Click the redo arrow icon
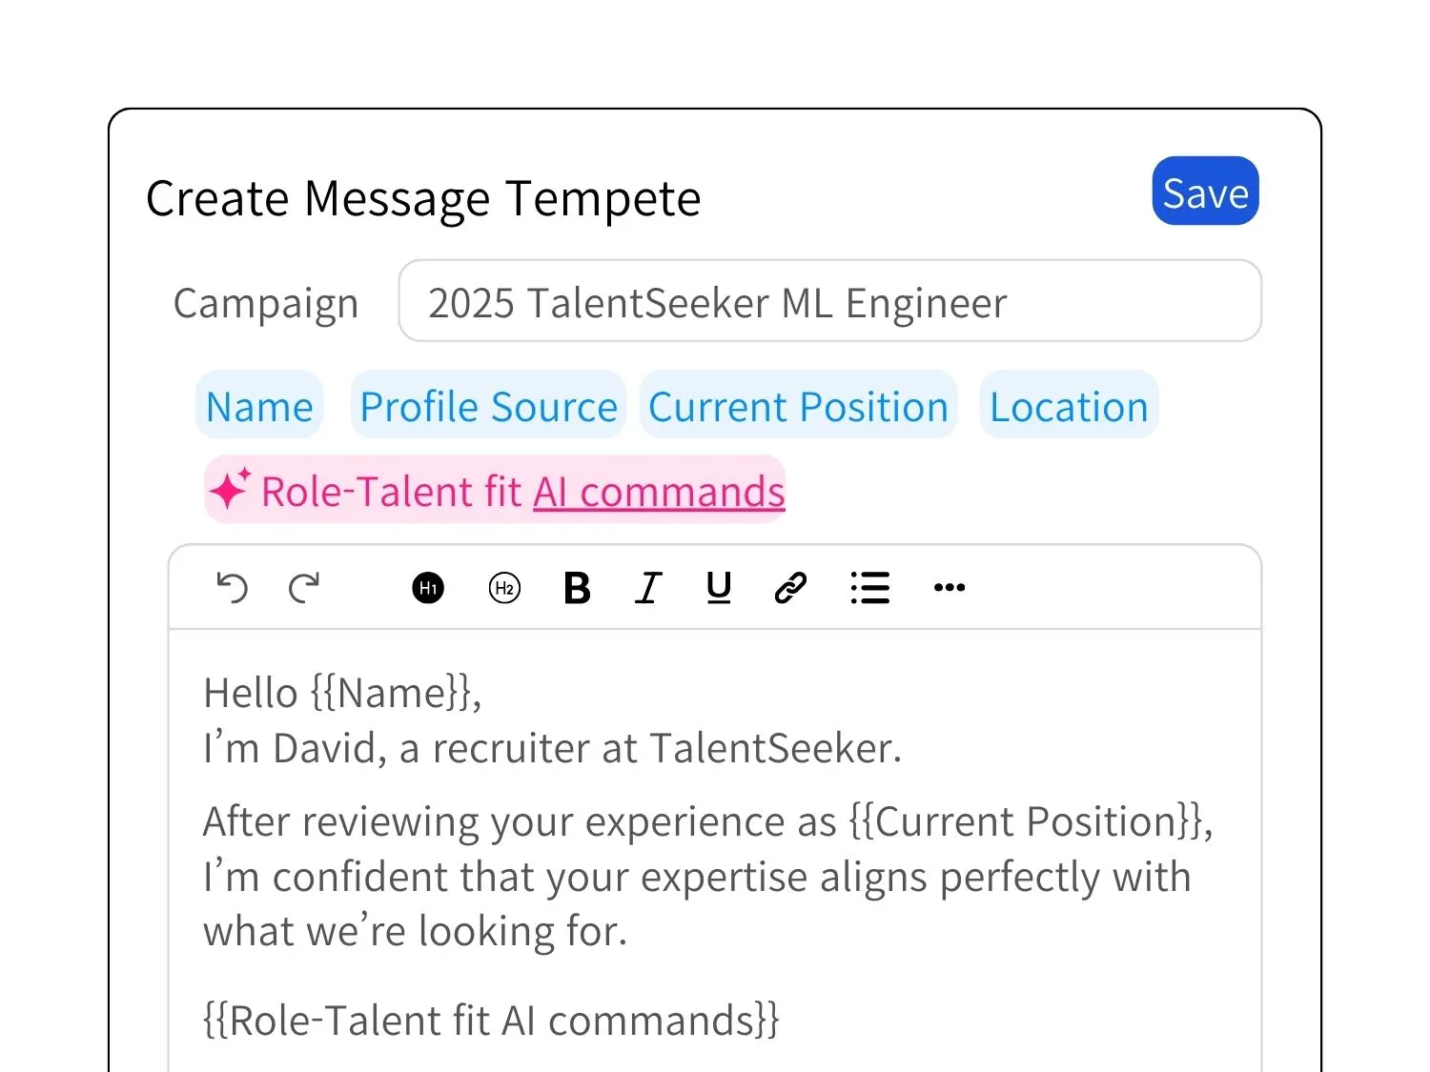1430x1072 pixels. (x=304, y=588)
